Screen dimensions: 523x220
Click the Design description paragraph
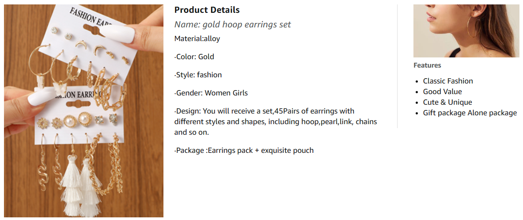pyautogui.click(x=275, y=121)
